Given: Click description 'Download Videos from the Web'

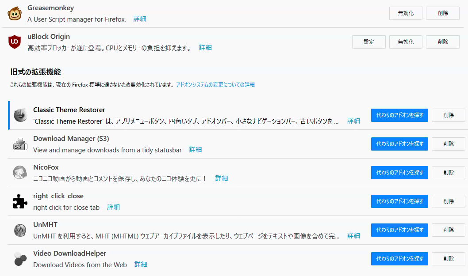Looking at the screenshot, I should pos(80,265).
